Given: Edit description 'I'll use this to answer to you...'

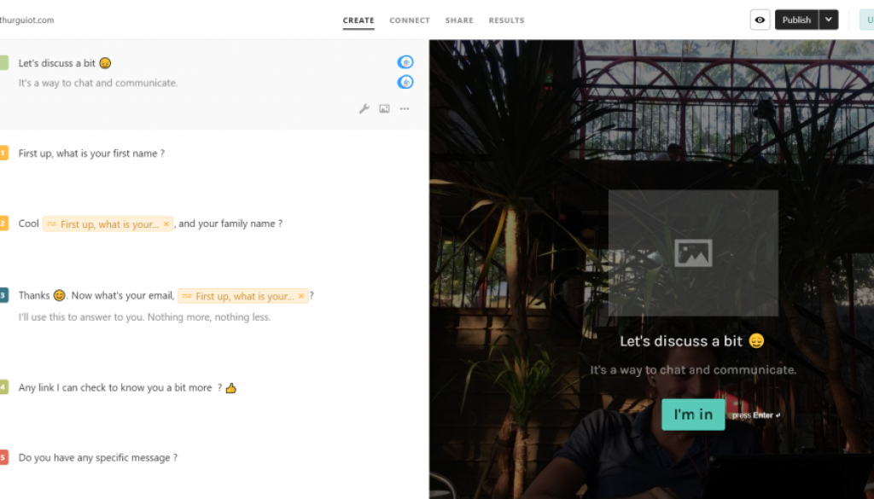Looking at the screenshot, I should click(x=144, y=317).
